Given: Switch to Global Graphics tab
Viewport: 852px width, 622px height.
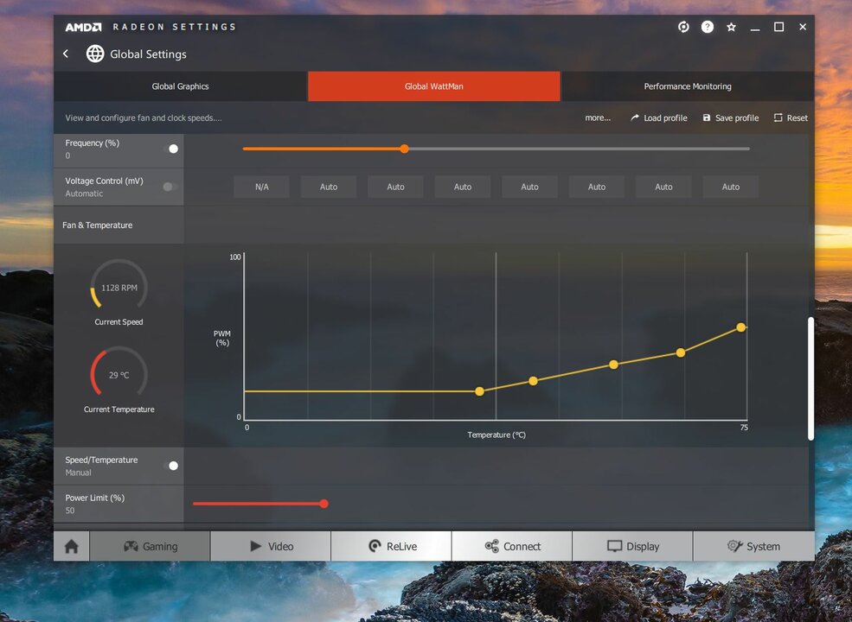Looking at the screenshot, I should coord(181,86).
